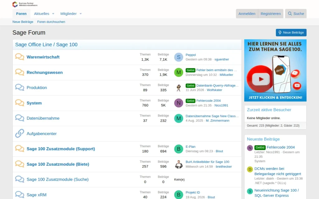The height and width of the screenshot is (199, 319).
Task: Open the Produktion forum
Action: 37,88
